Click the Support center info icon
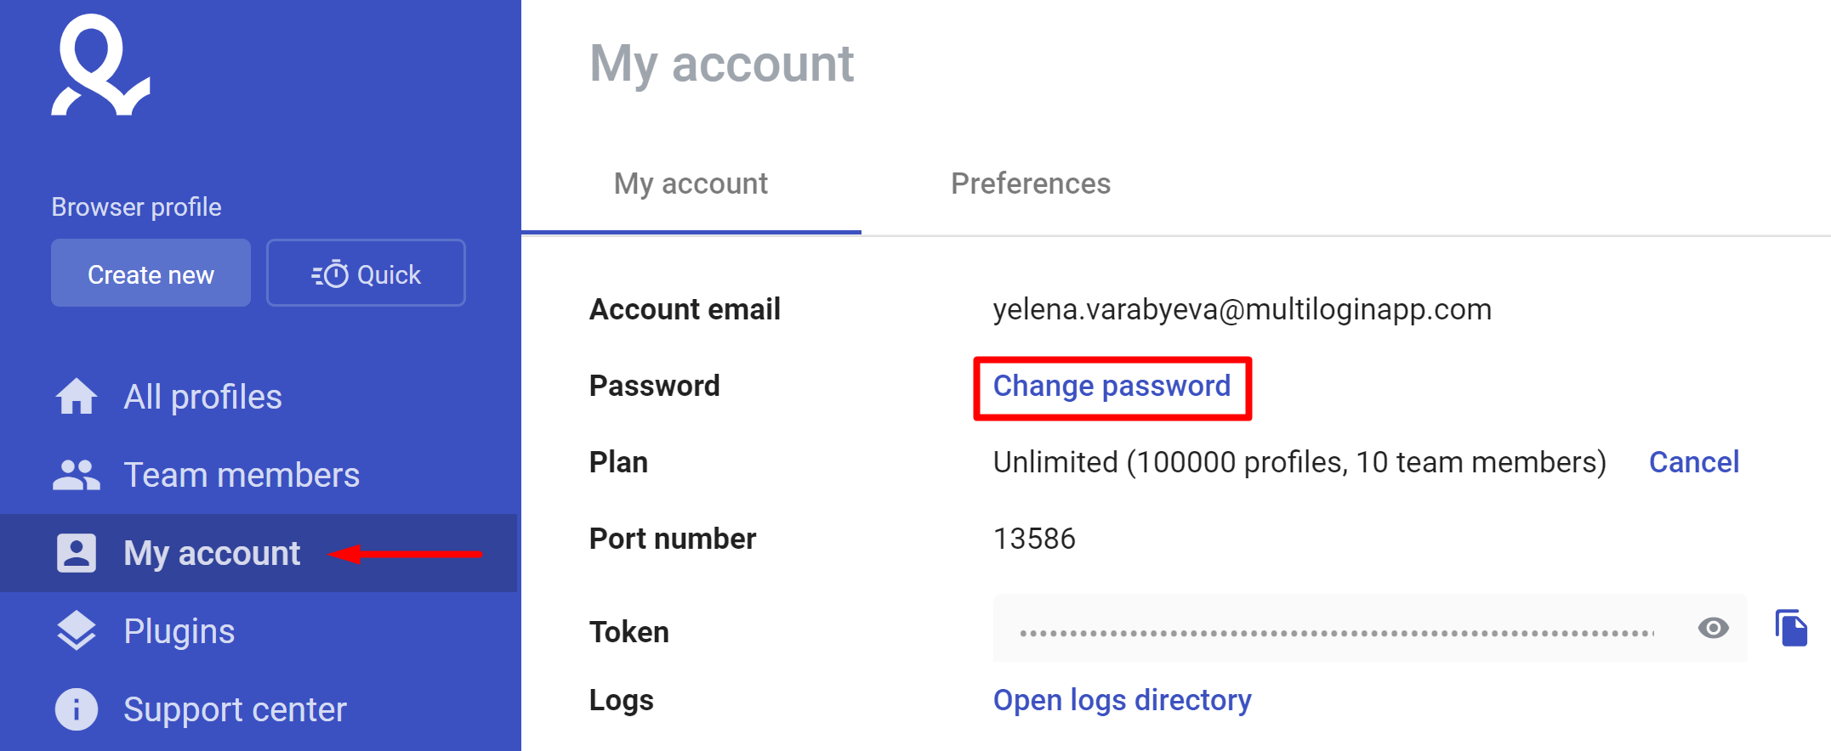Screen dimensions: 1831x751 77,709
